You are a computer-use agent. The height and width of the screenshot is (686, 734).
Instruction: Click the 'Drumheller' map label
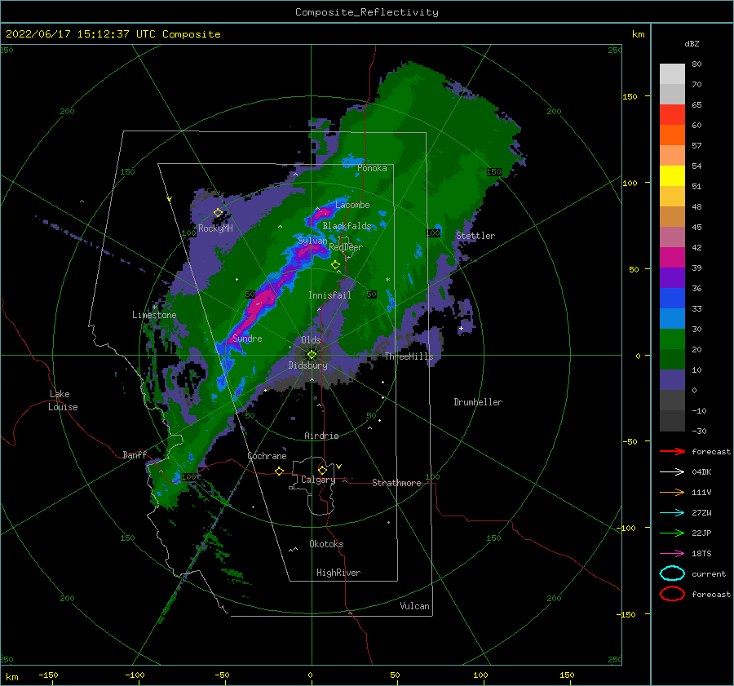tap(478, 402)
